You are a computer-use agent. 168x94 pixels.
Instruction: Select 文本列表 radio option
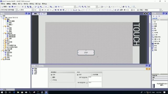tap(92, 75)
